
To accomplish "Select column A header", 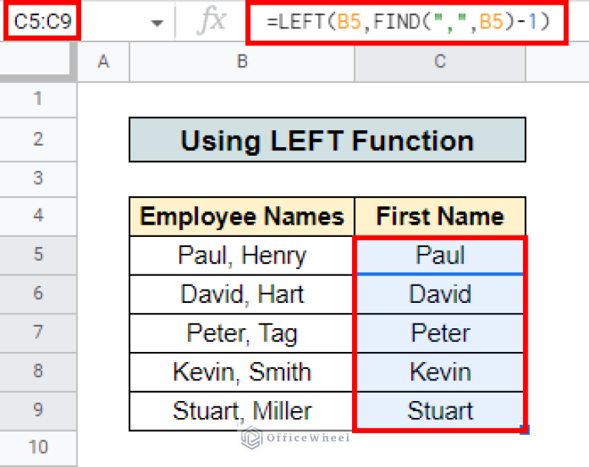I will 104,62.
